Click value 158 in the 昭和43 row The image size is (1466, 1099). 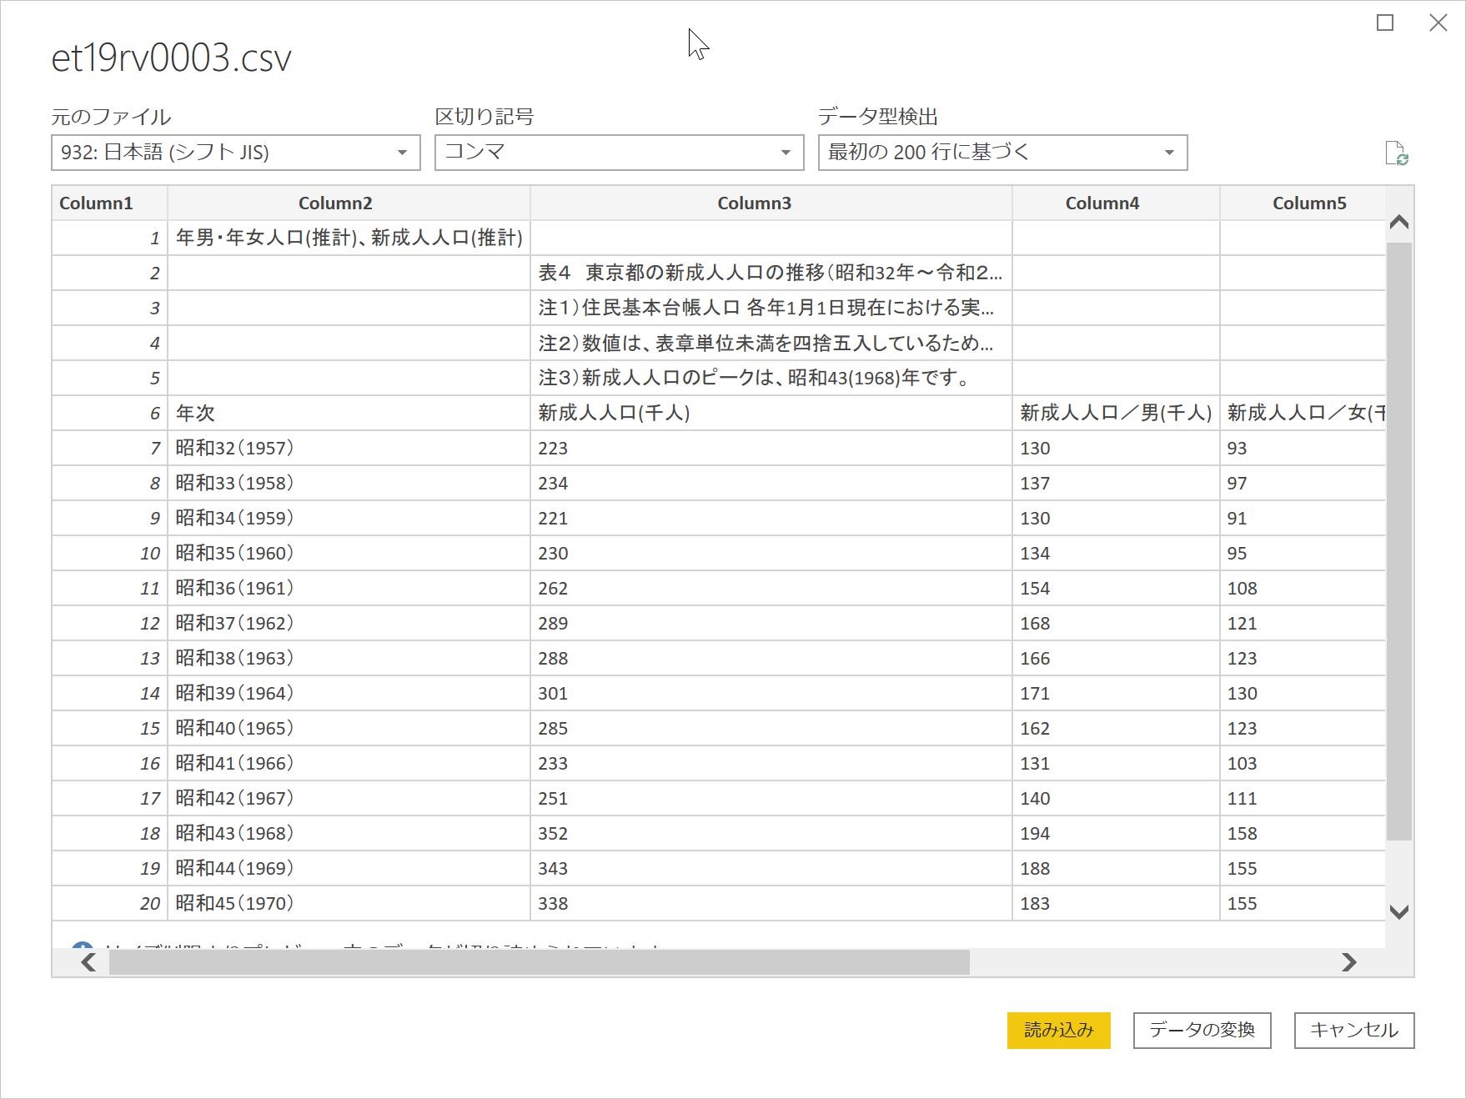1303,834
